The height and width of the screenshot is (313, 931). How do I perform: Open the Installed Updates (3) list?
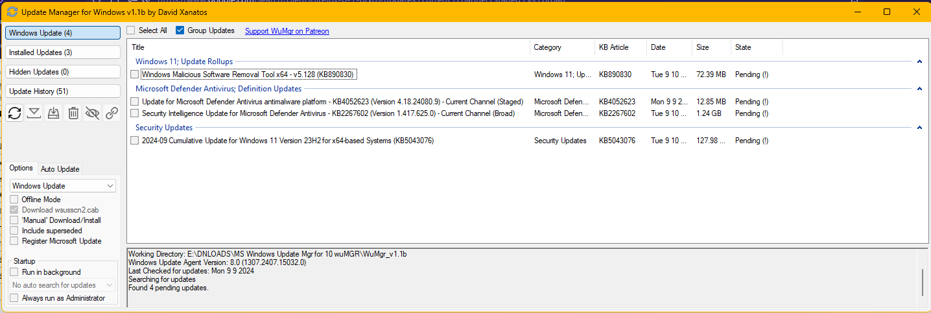[63, 52]
